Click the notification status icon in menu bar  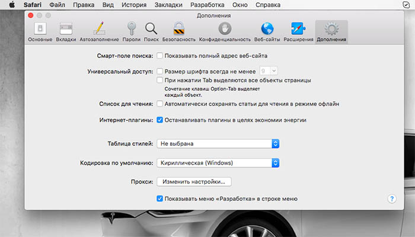(406, 5)
